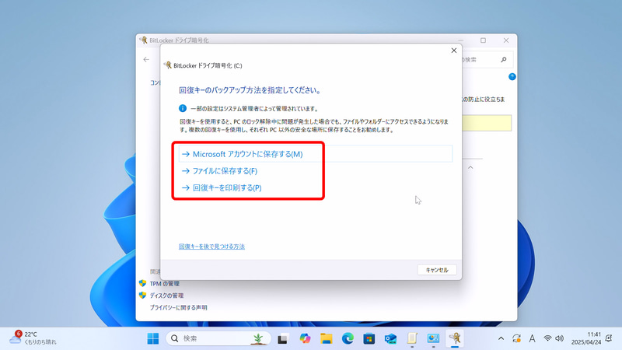
Task: Toggle the IME input mode A indicator
Action: (532, 338)
